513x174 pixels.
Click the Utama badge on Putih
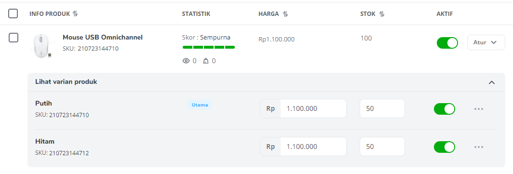pyautogui.click(x=200, y=105)
